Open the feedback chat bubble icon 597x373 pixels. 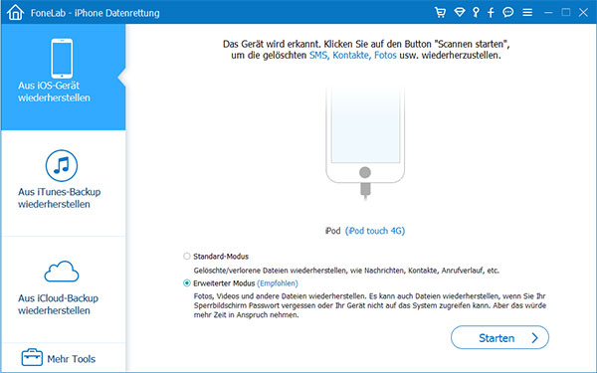pyautogui.click(x=507, y=13)
